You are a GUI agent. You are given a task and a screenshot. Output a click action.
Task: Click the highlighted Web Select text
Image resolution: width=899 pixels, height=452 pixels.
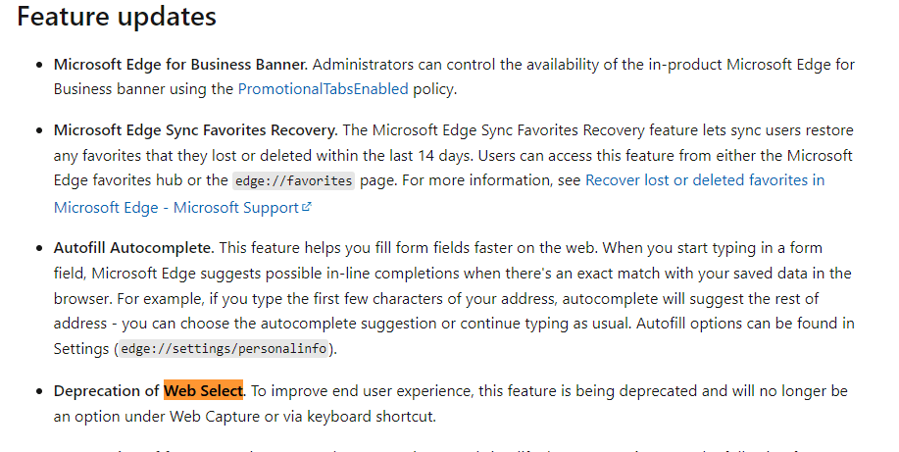203,390
